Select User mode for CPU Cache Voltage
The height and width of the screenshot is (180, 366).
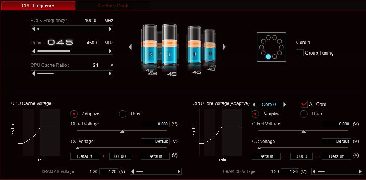[123, 114]
